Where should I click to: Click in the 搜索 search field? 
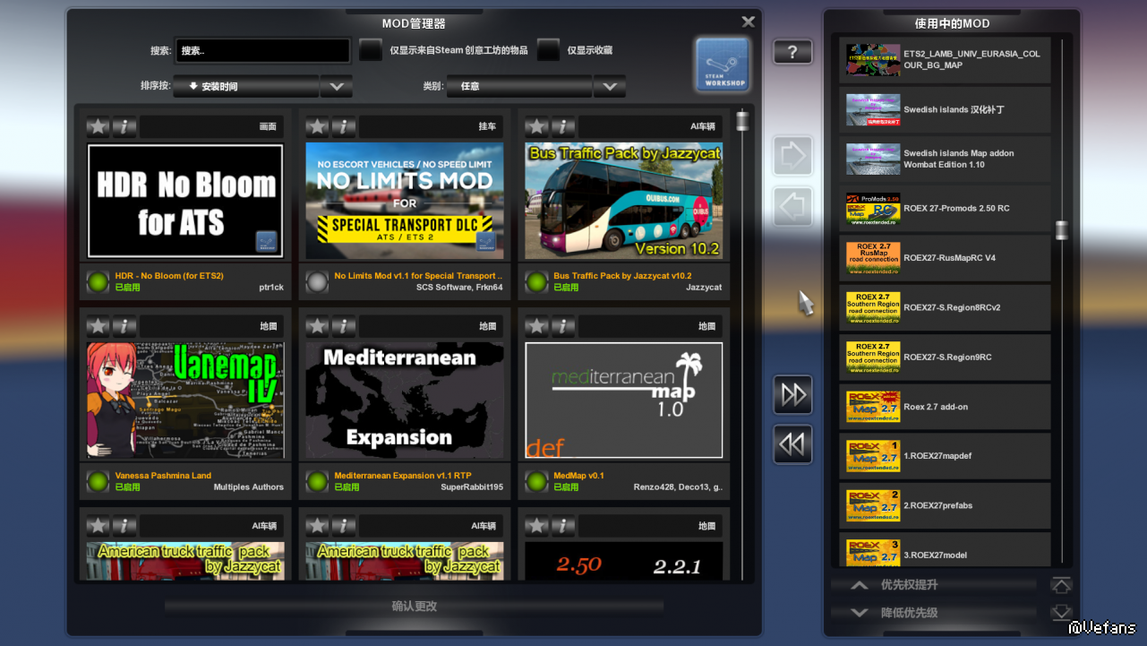(262, 50)
